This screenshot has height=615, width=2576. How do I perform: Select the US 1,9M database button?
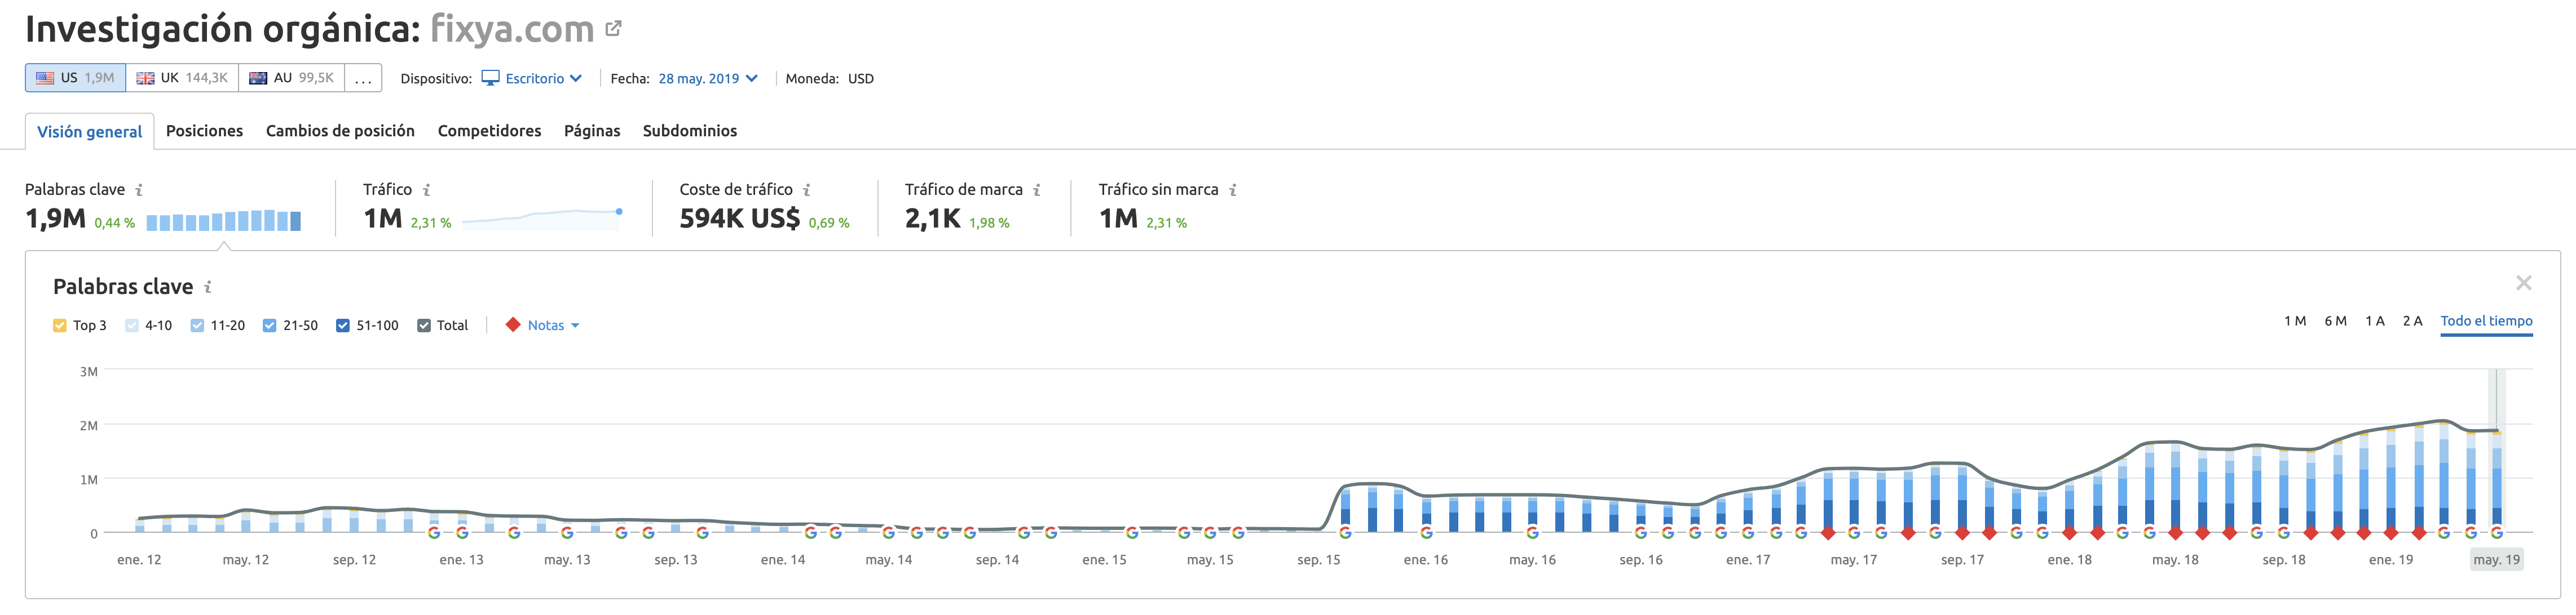pyautogui.click(x=76, y=78)
